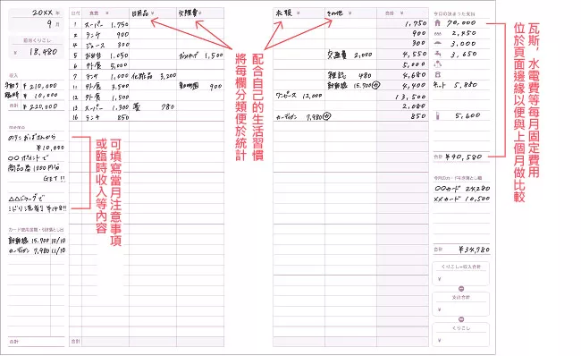This screenshot has height=356, width=581.
Task: Click the circled mark next to 15,900
Action: tap(376, 85)
